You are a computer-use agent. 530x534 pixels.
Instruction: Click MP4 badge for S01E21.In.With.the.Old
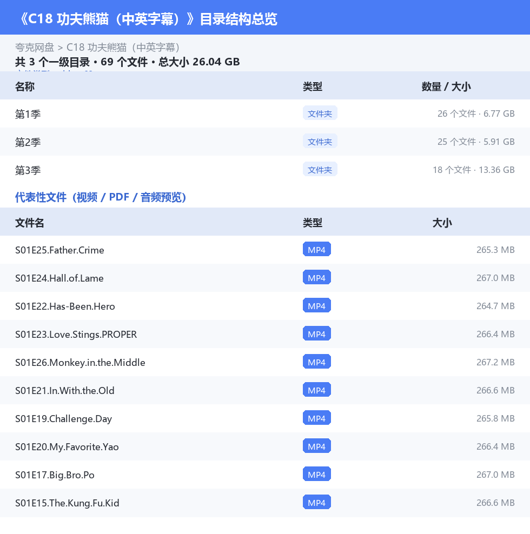coord(316,390)
